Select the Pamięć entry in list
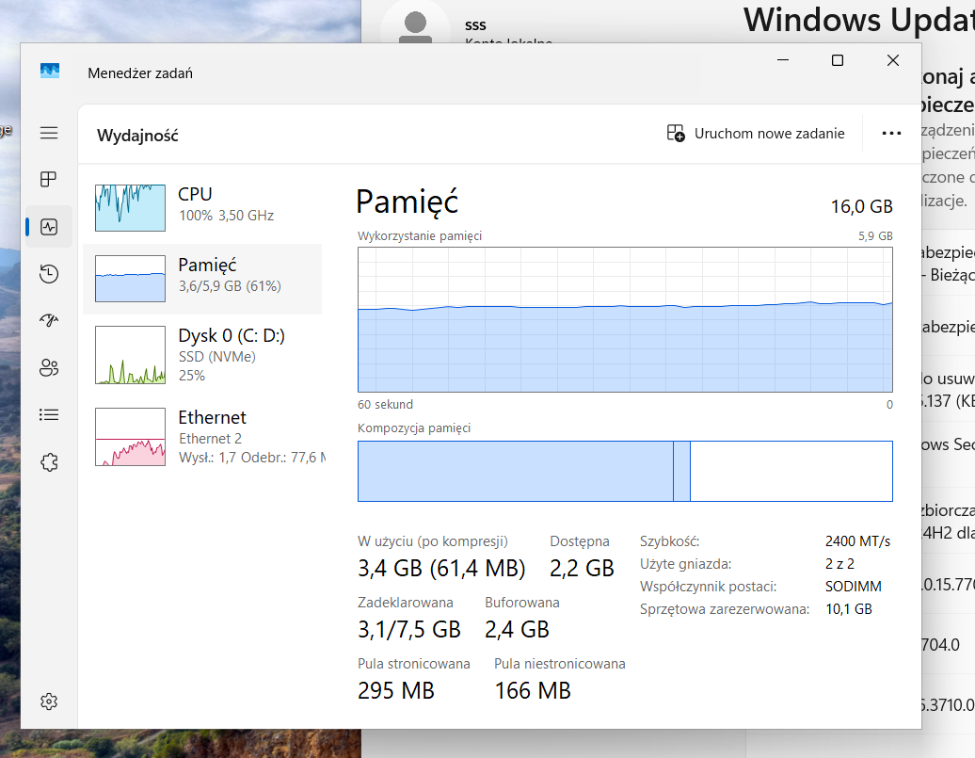 [202, 275]
